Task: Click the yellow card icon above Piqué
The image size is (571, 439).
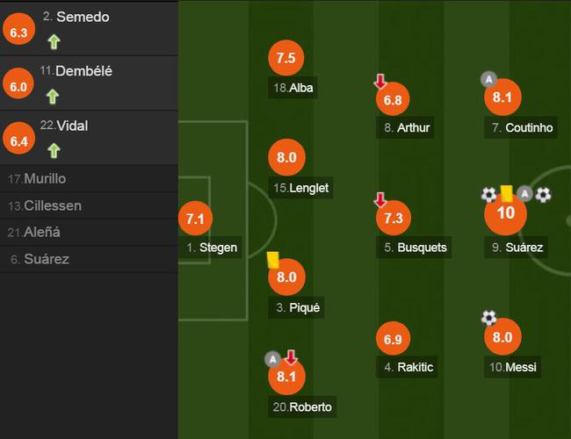Action: pos(272,260)
